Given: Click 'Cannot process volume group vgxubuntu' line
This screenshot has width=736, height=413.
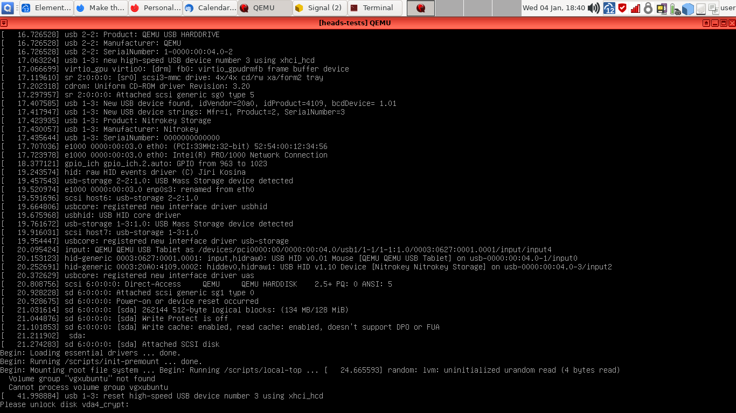Looking at the screenshot, I should tap(88, 387).
